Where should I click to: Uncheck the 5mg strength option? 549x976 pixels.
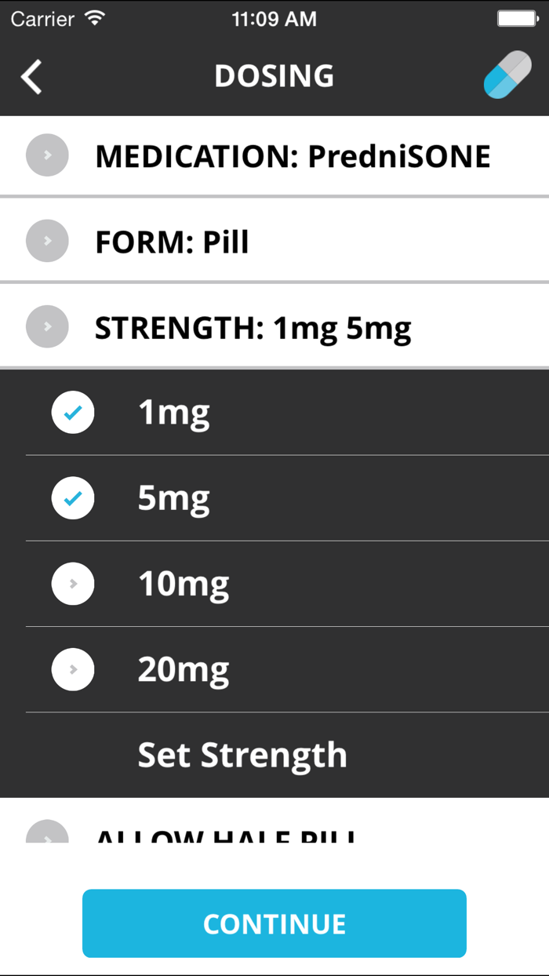point(73,497)
